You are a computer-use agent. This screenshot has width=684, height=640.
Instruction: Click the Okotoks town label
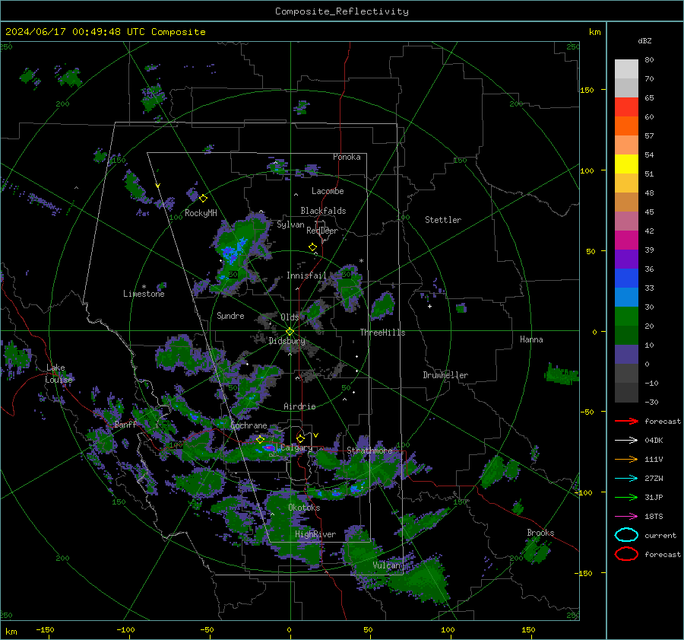click(x=304, y=508)
